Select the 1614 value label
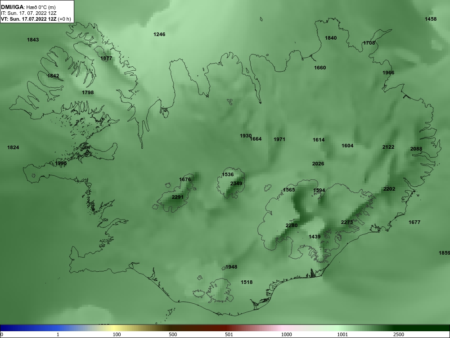This screenshot has height=338, width=450. tap(319, 140)
